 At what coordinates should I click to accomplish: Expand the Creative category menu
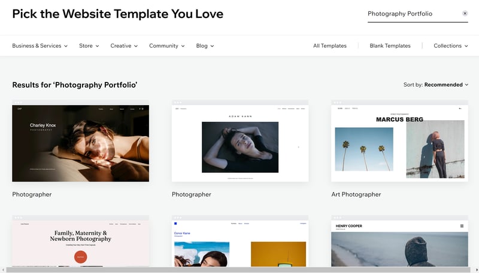[124, 46]
